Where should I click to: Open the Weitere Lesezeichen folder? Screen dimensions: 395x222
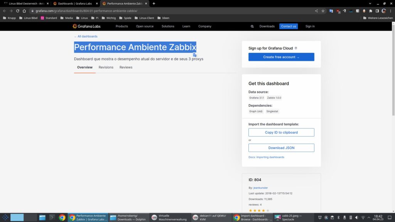click(378, 18)
